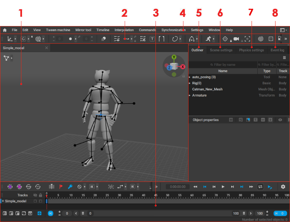Select Catman_New_Mesh in the Outliner
Screen dimensions: 290x222
[207, 89]
